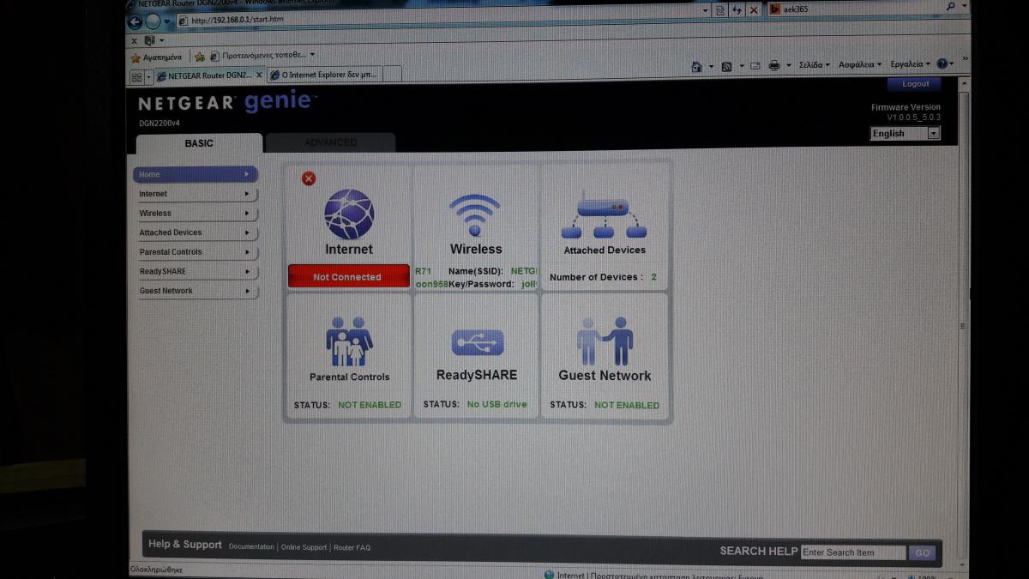Click the search magnifier icon in browser search box

click(951, 7)
